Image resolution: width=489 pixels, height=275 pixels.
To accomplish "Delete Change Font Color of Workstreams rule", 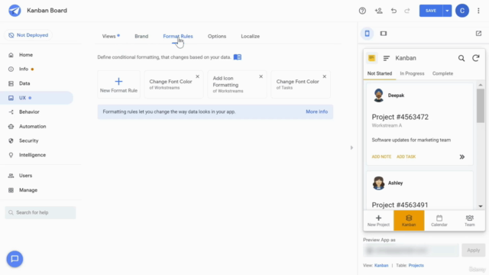I will [197, 76].
